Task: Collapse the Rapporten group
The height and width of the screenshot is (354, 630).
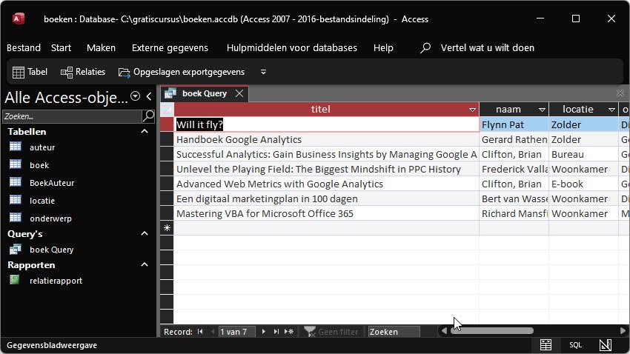Action: (145, 264)
